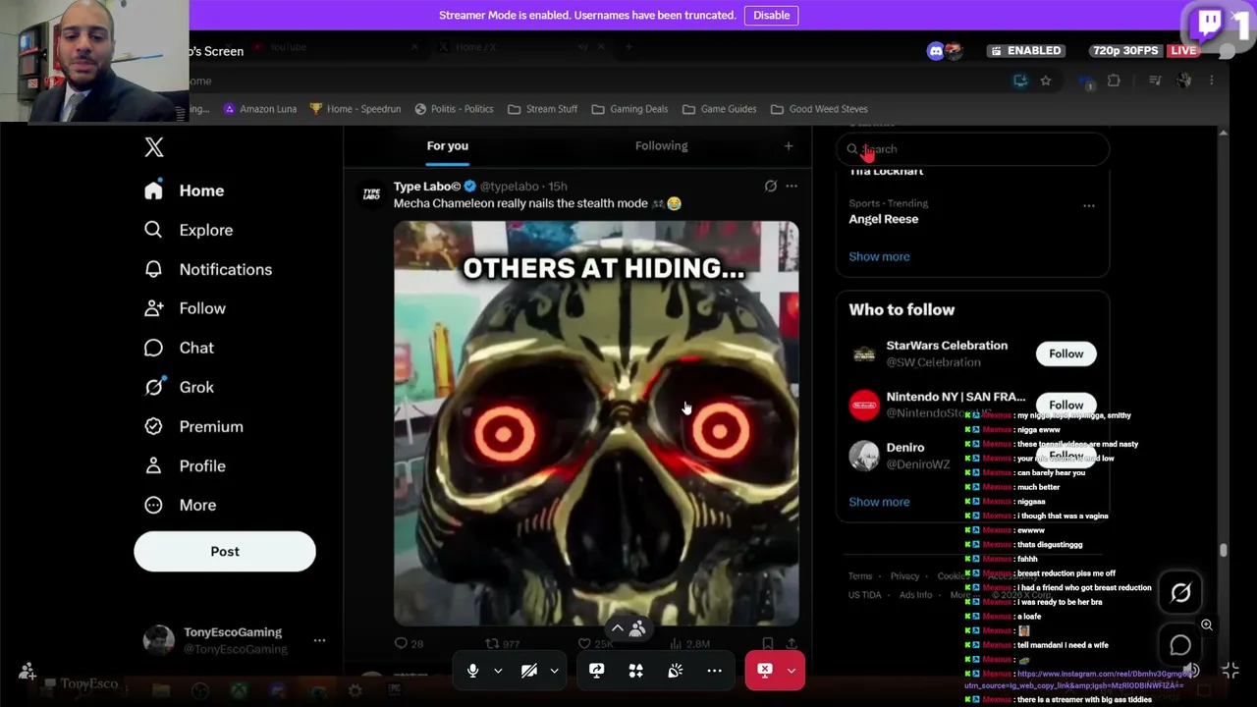Open the Home page icon
Image resolution: width=1257 pixels, height=707 pixels.
pos(153,190)
